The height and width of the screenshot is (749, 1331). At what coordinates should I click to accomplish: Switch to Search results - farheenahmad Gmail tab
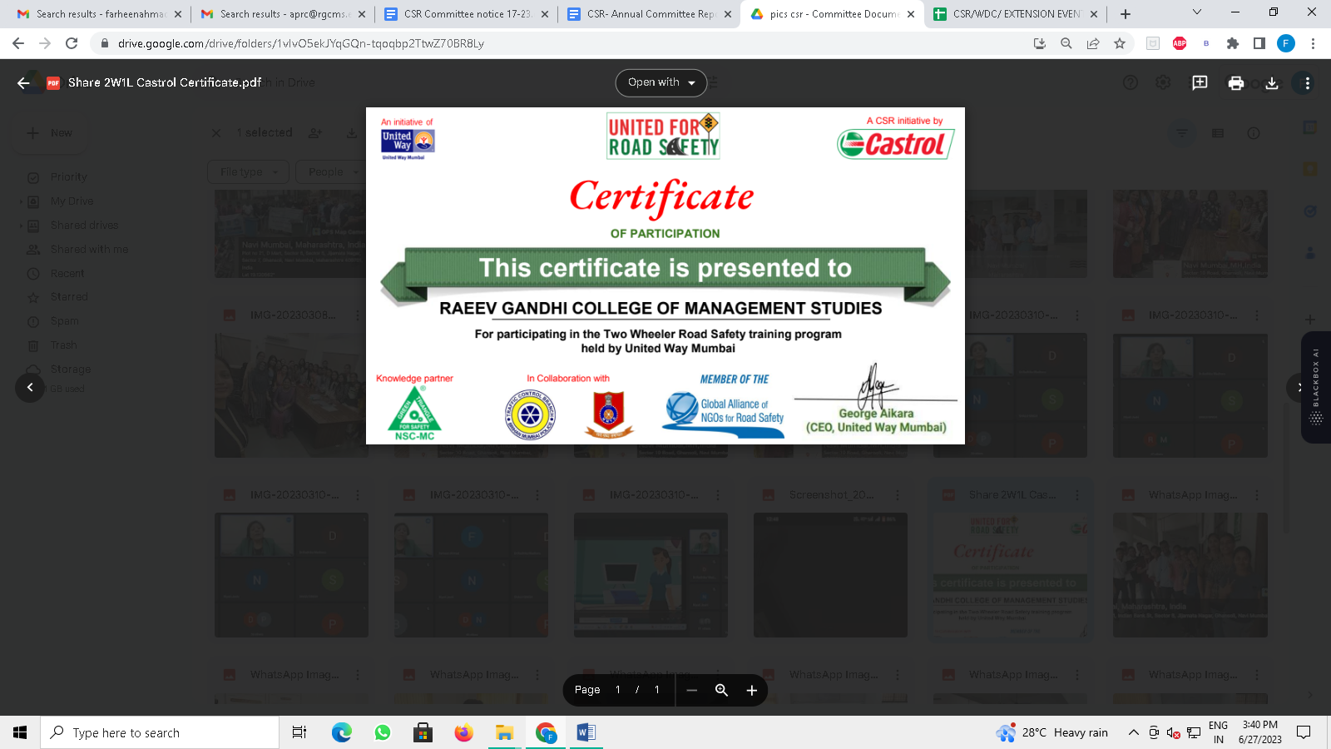(x=99, y=14)
